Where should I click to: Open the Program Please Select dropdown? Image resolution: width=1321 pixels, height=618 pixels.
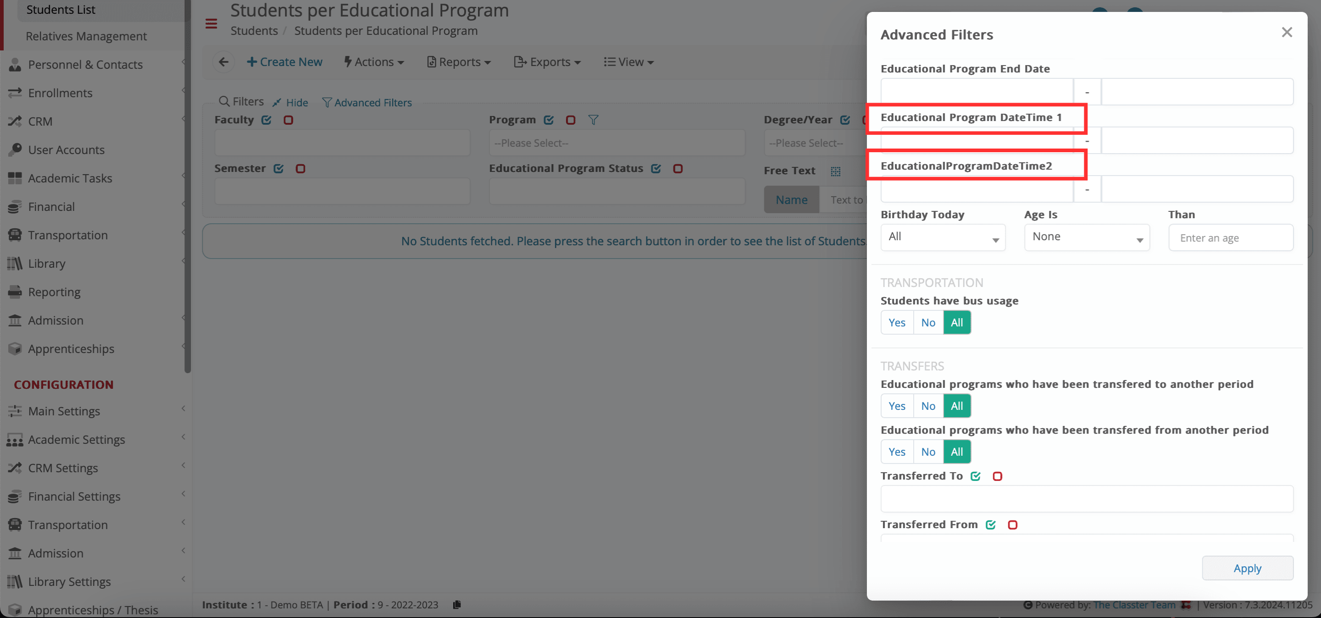coord(617,143)
